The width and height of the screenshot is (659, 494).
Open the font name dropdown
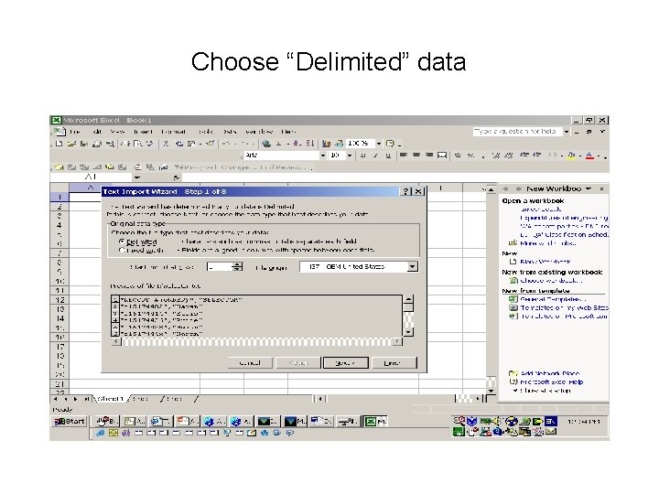(x=323, y=156)
